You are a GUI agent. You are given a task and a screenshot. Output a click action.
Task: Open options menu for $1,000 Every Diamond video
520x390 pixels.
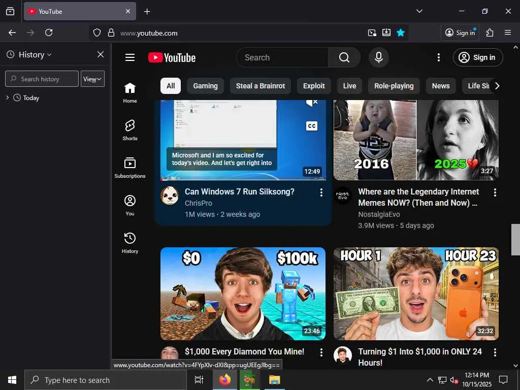point(321,352)
